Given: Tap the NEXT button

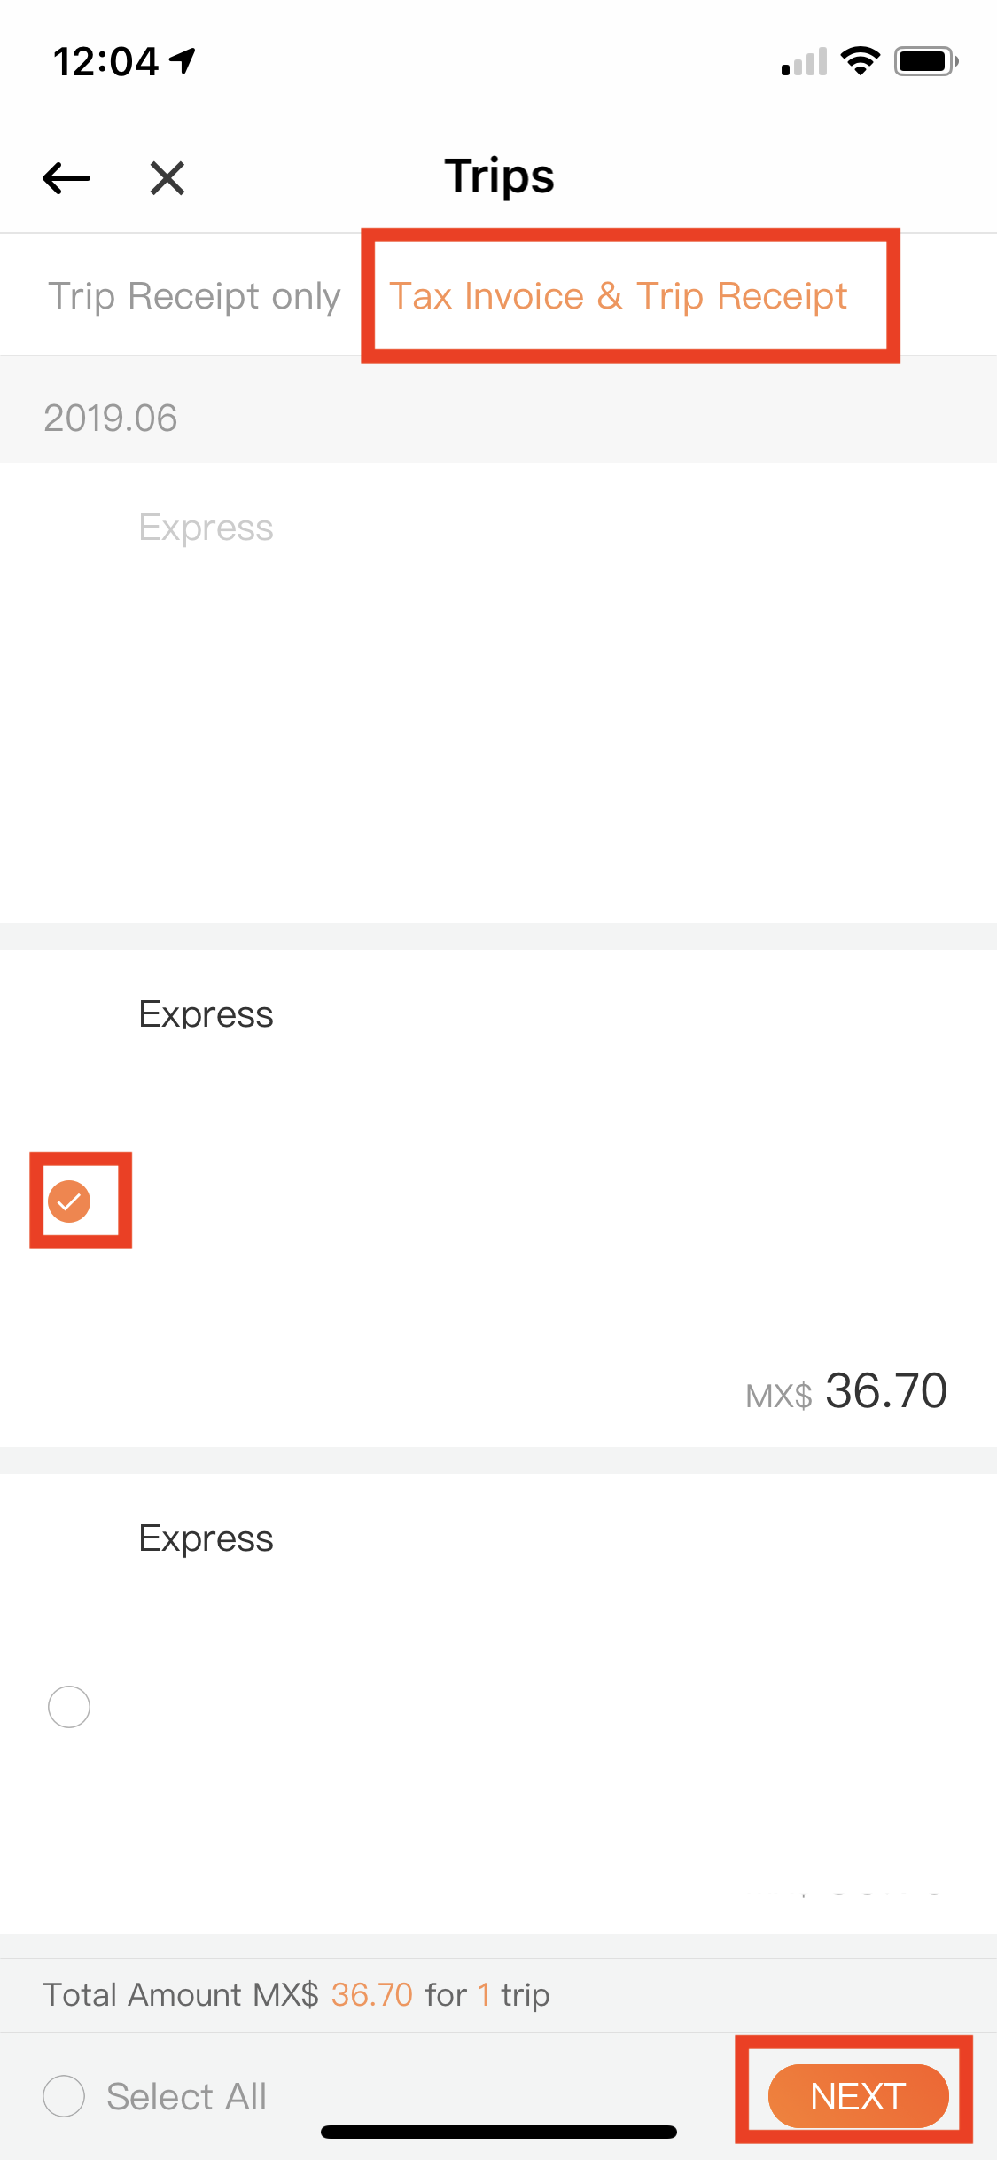Looking at the screenshot, I should [x=858, y=2096].
